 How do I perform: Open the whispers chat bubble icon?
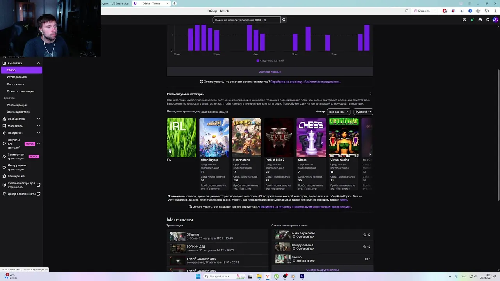pos(488,20)
